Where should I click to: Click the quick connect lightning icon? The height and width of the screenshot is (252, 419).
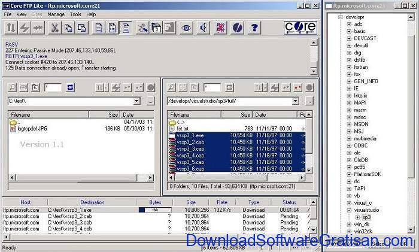(x=25, y=28)
